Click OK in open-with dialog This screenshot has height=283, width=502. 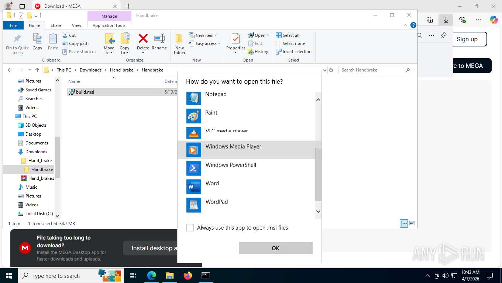point(275,248)
